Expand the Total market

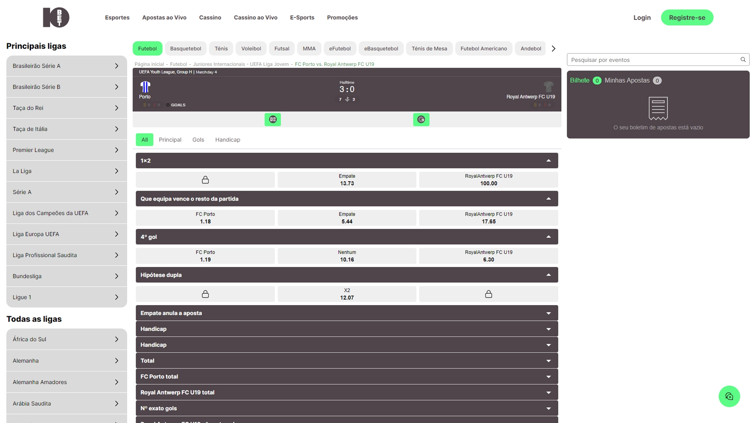click(347, 361)
